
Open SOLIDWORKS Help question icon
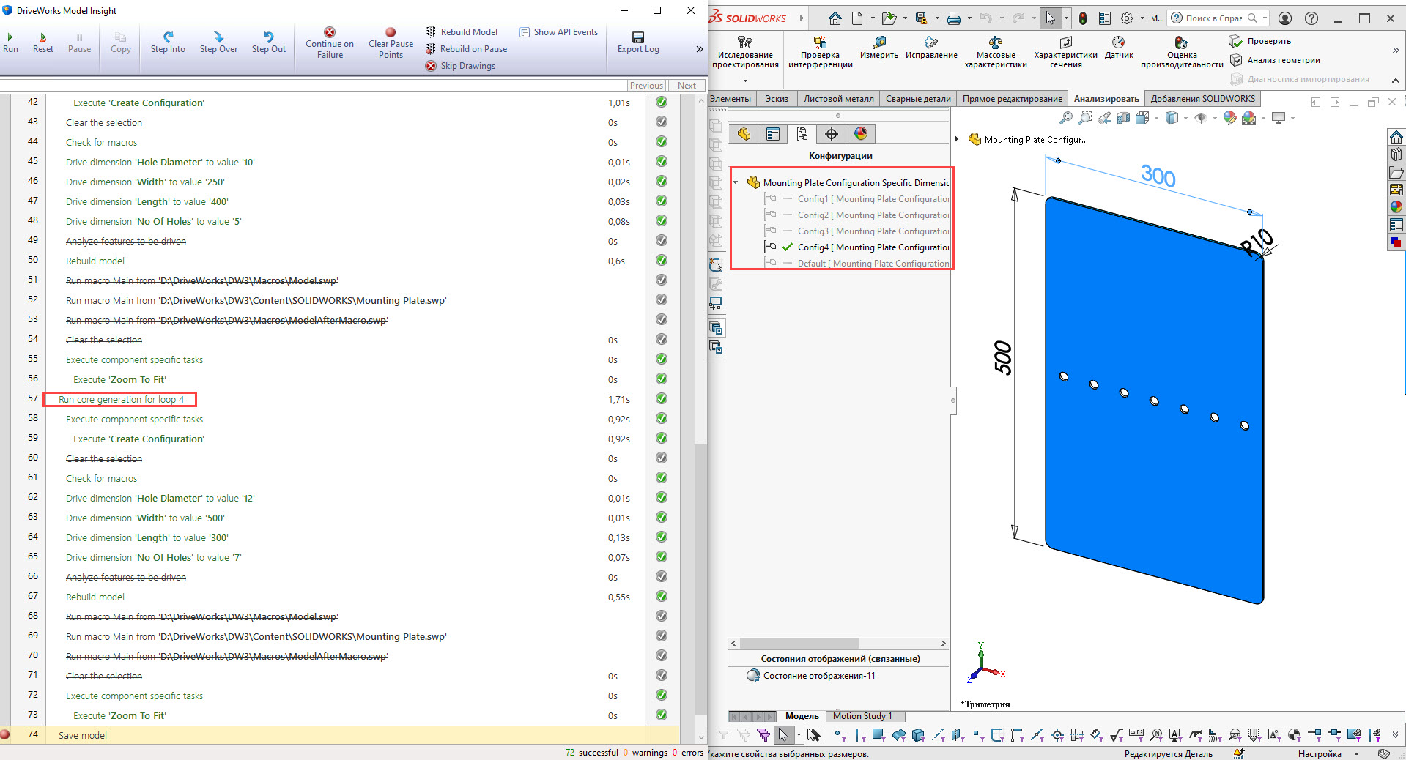(1311, 18)
